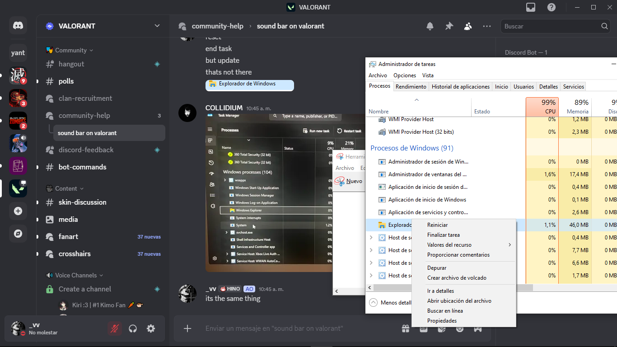Open the kanji server with 9 notifications

[18, 75]
